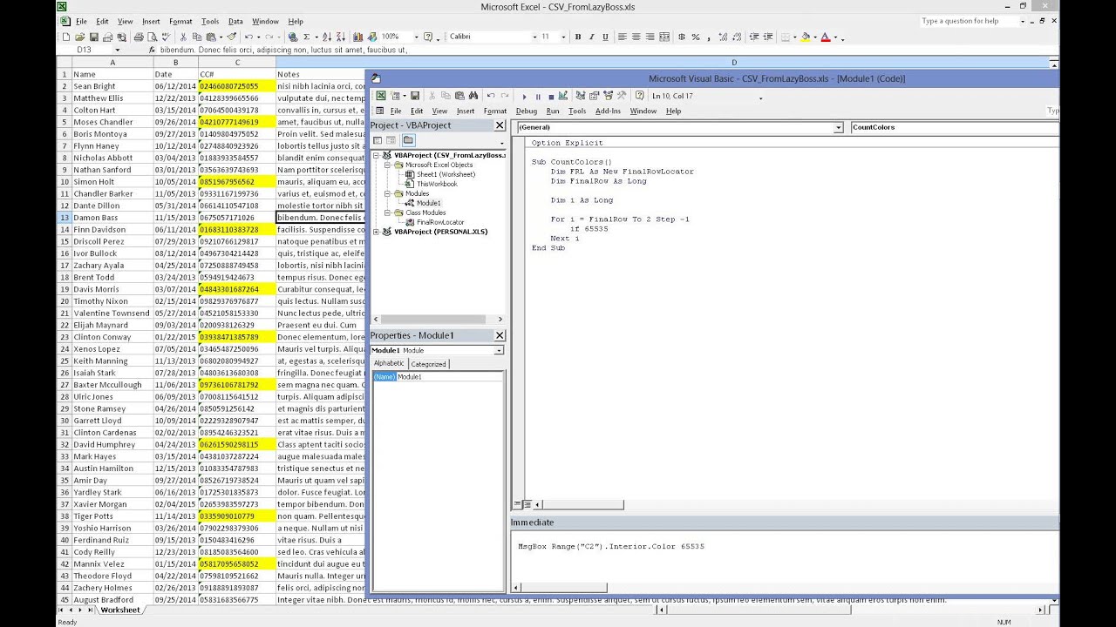Viewport: 1116px width, 627px height.
Task: Click the View Microsoft Excel icon in VBA toolbar
Action: [381, 96]
